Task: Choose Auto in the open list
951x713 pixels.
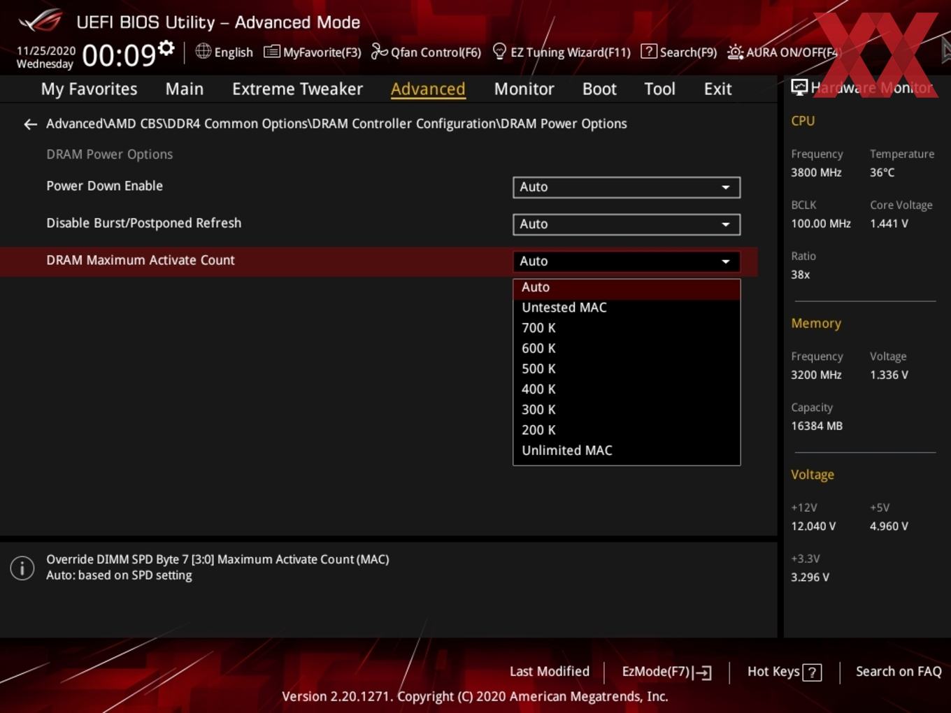Action: [627, 287]
